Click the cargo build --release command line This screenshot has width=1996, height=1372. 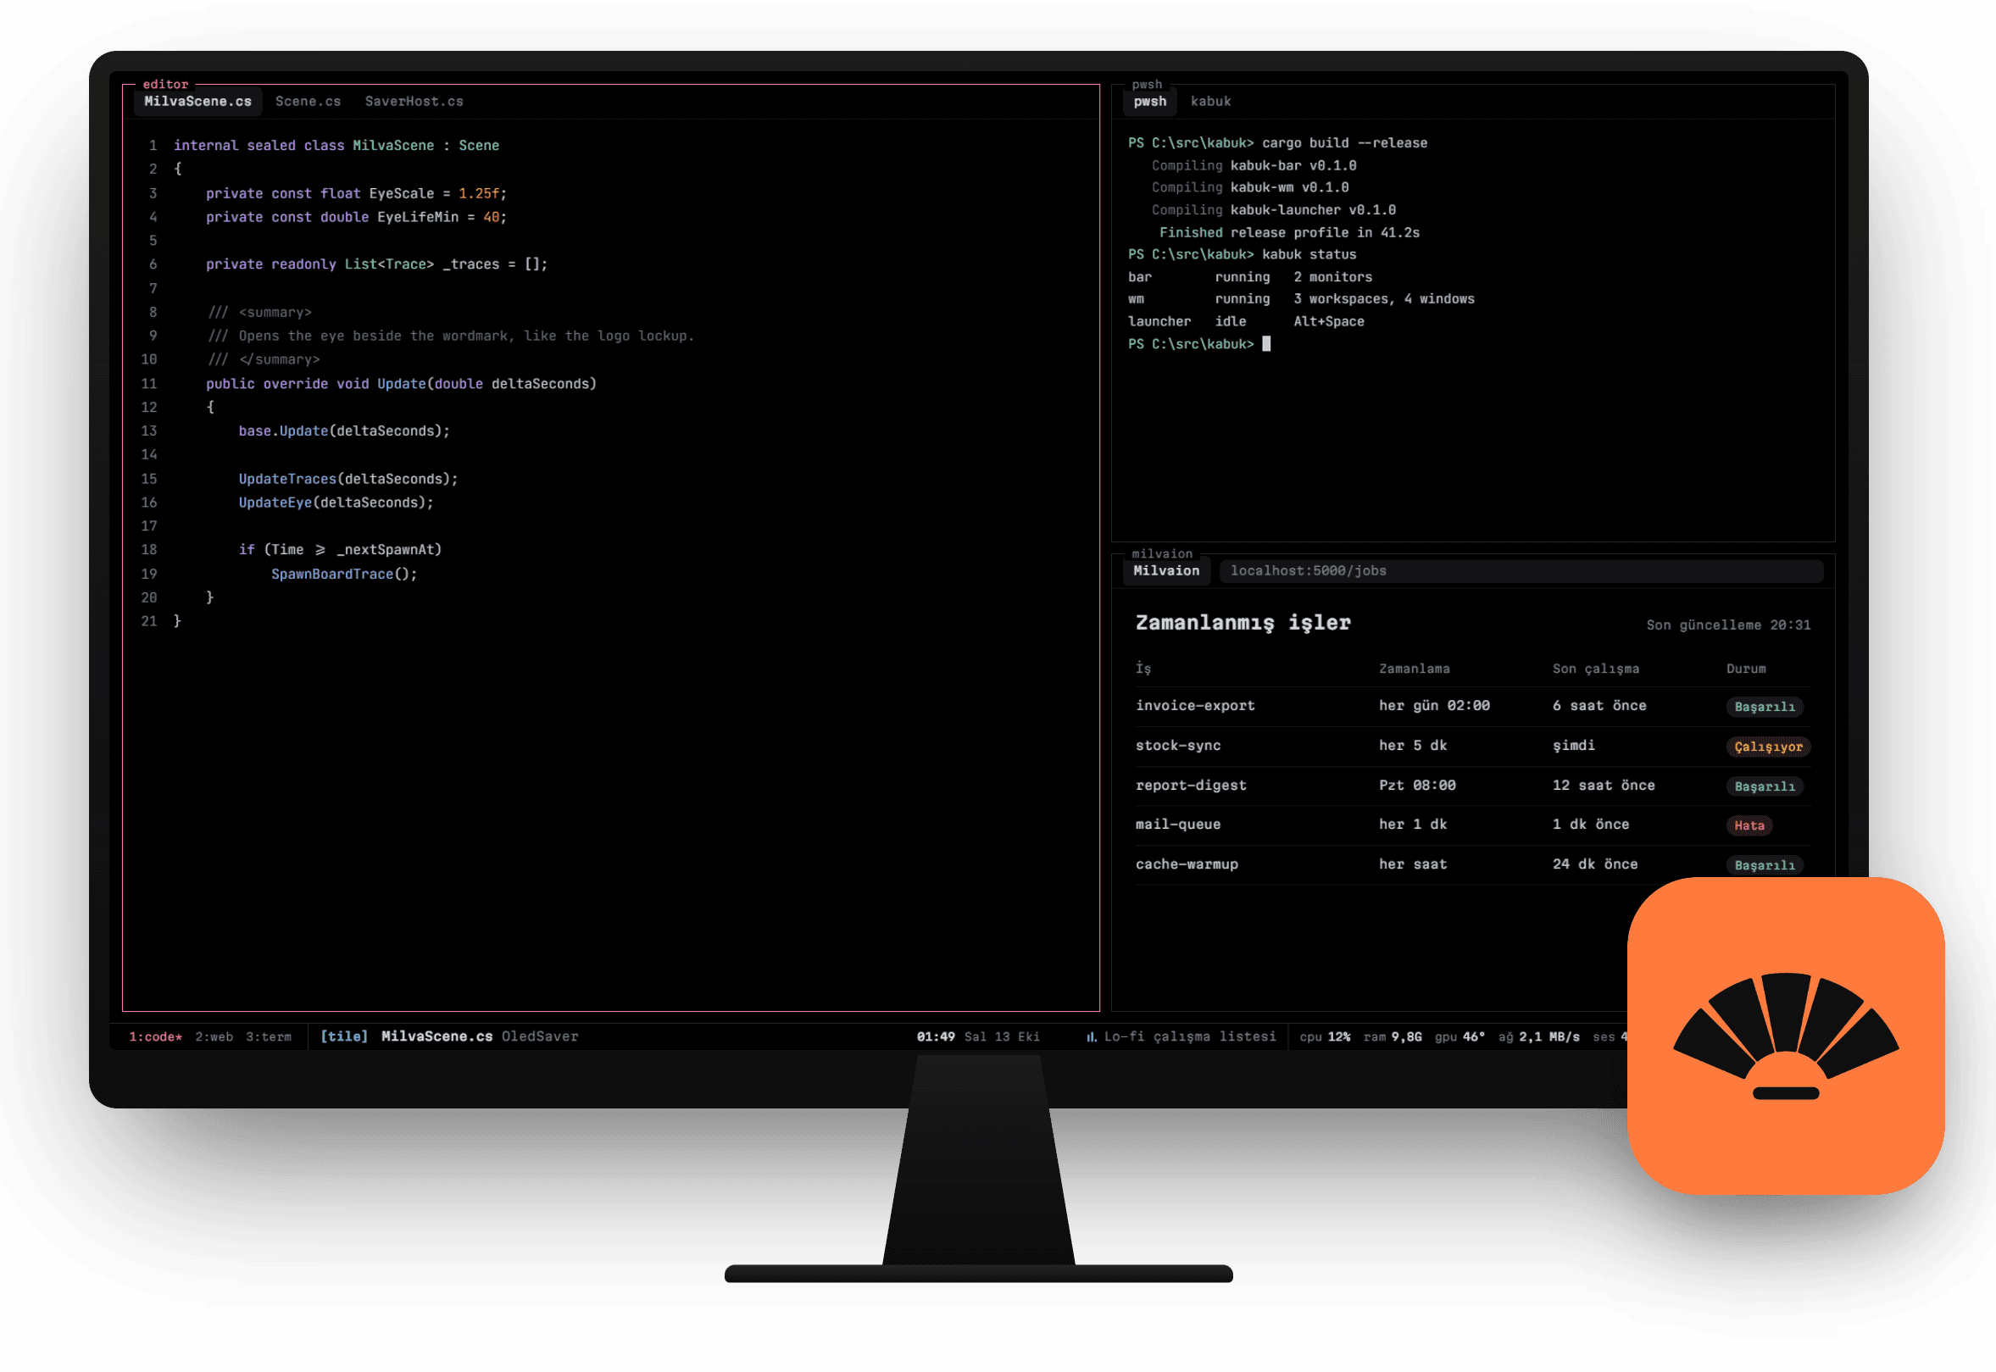pos(1343,142)
